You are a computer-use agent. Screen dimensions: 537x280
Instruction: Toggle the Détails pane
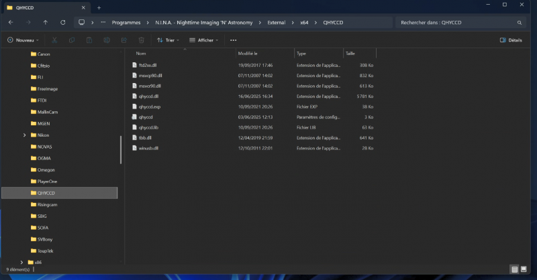coord(511,40)
